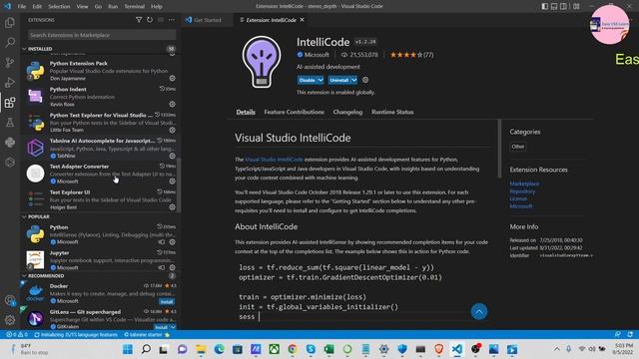Open notifications bell in status bar
Viewport: 639px width, 359px height.
pyautogui.click(x=630, y=334)
